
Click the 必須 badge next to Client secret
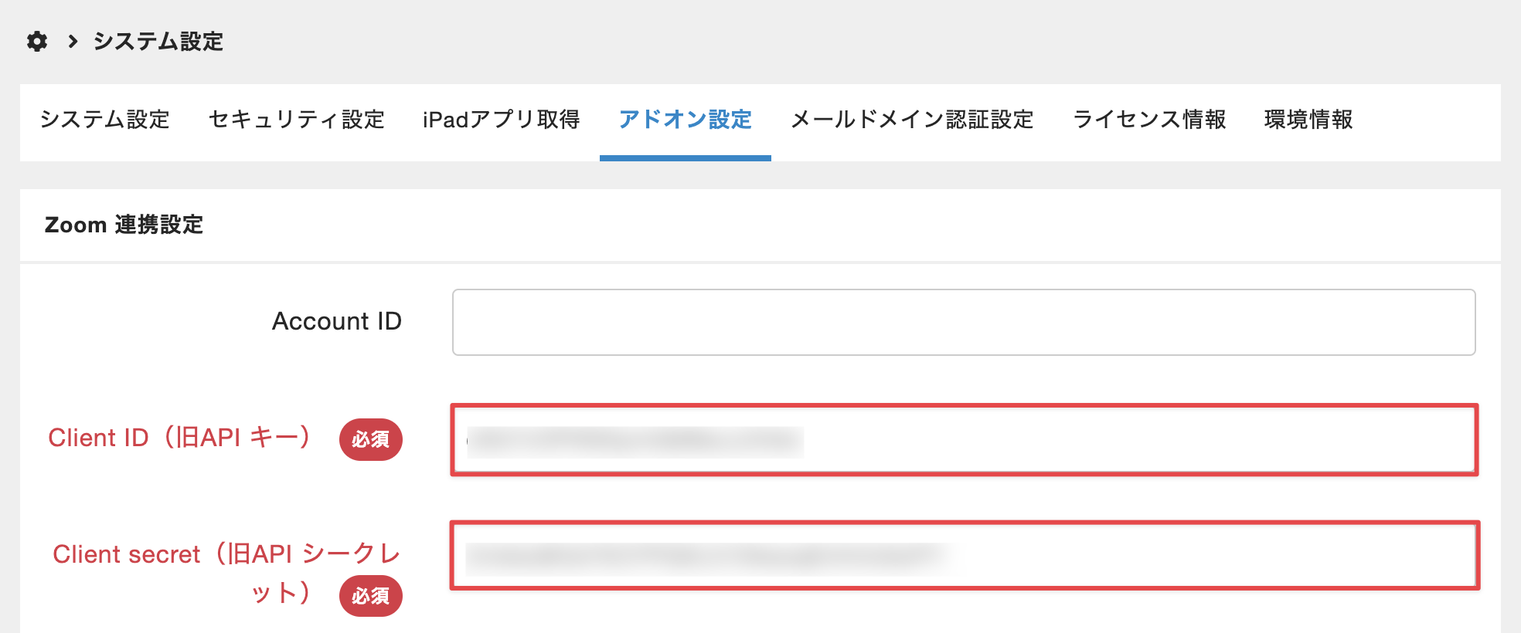(371, 596)
